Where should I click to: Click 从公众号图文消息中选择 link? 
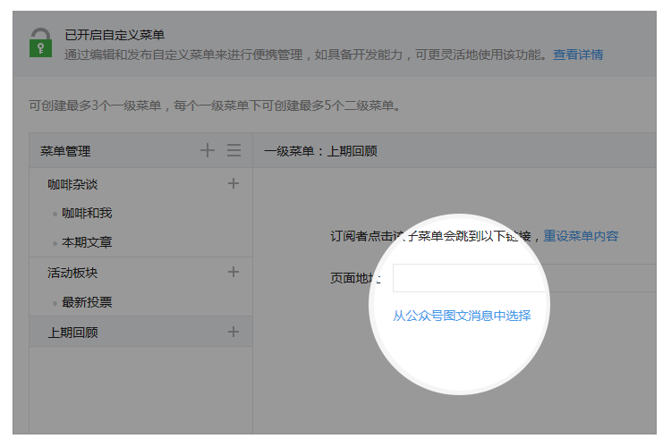[462, 316]
